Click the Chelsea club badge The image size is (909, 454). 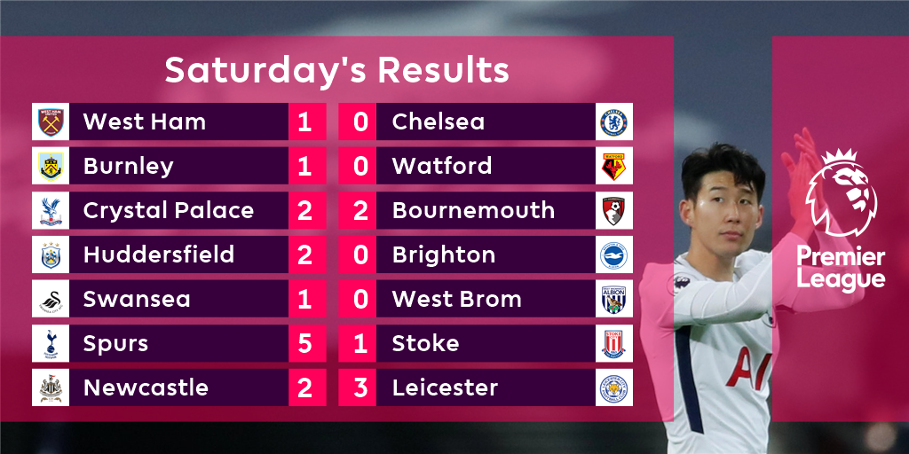(614, 121)
